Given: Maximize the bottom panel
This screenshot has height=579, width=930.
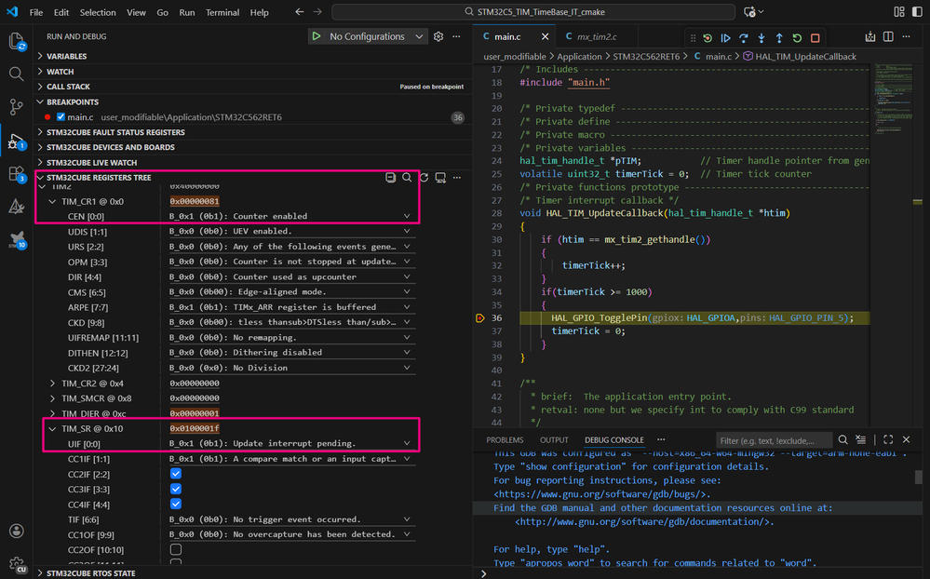Looking at the screenshot, I should (888, 439).
